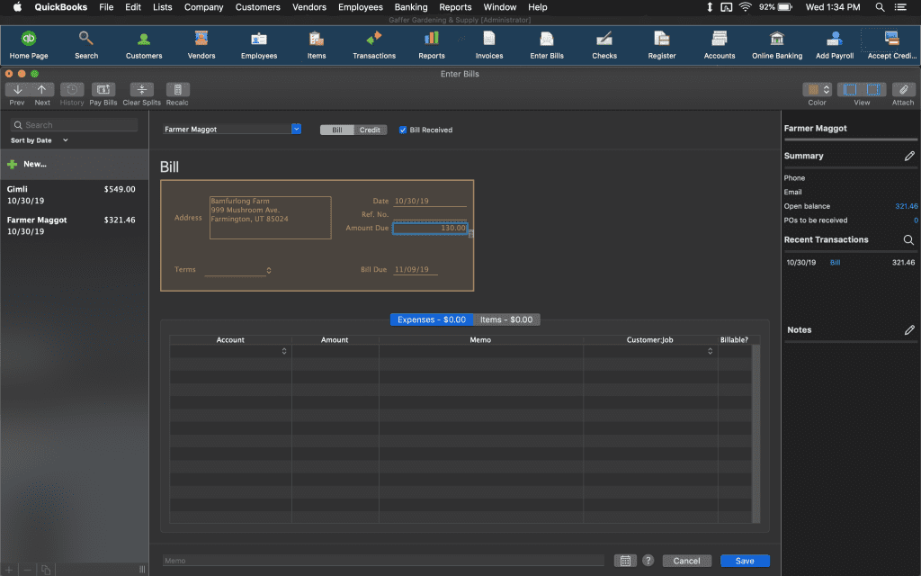Open the Transactions center icon
921x576 pixels.
pos(374,45)
